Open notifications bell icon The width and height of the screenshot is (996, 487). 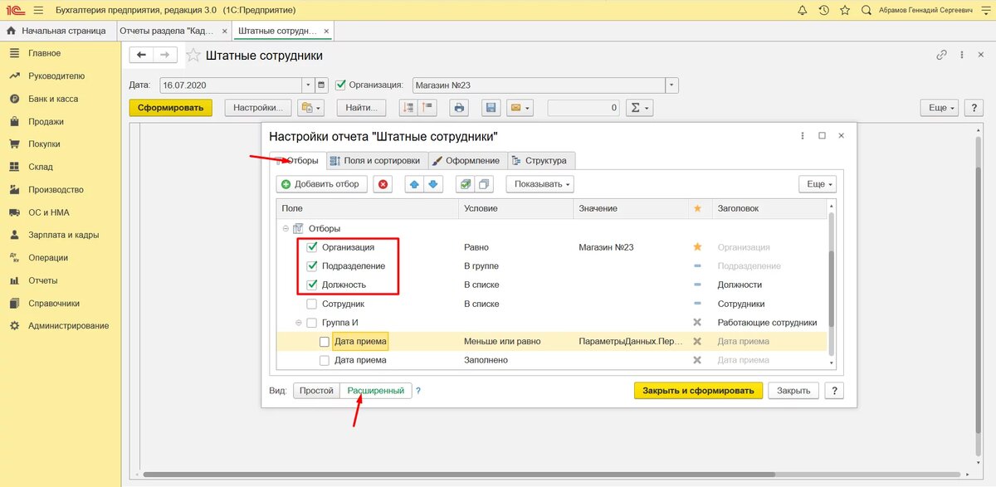(802, 10)
